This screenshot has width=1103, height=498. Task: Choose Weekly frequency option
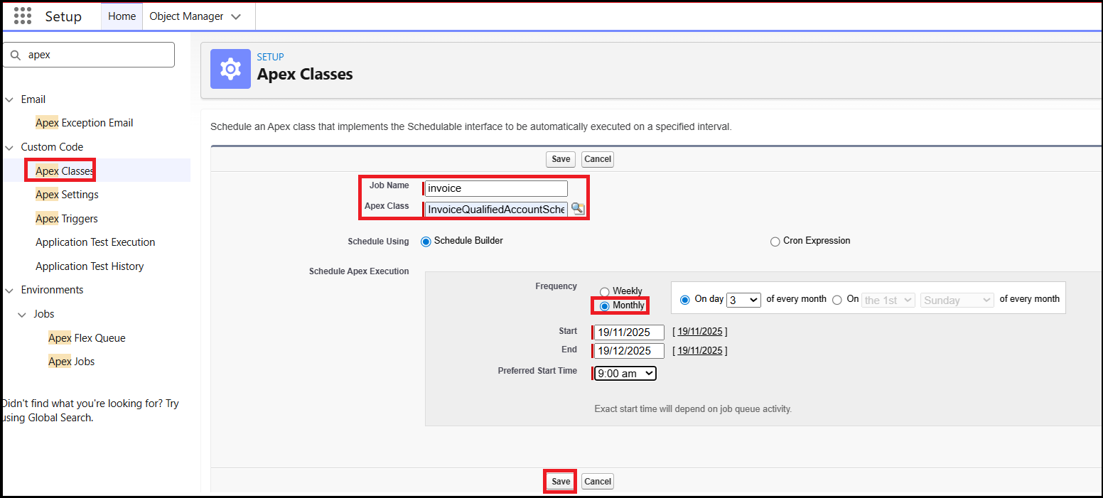point(605,291)
